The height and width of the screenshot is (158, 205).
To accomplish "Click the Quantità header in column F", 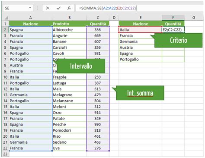I will pos(173,24).
